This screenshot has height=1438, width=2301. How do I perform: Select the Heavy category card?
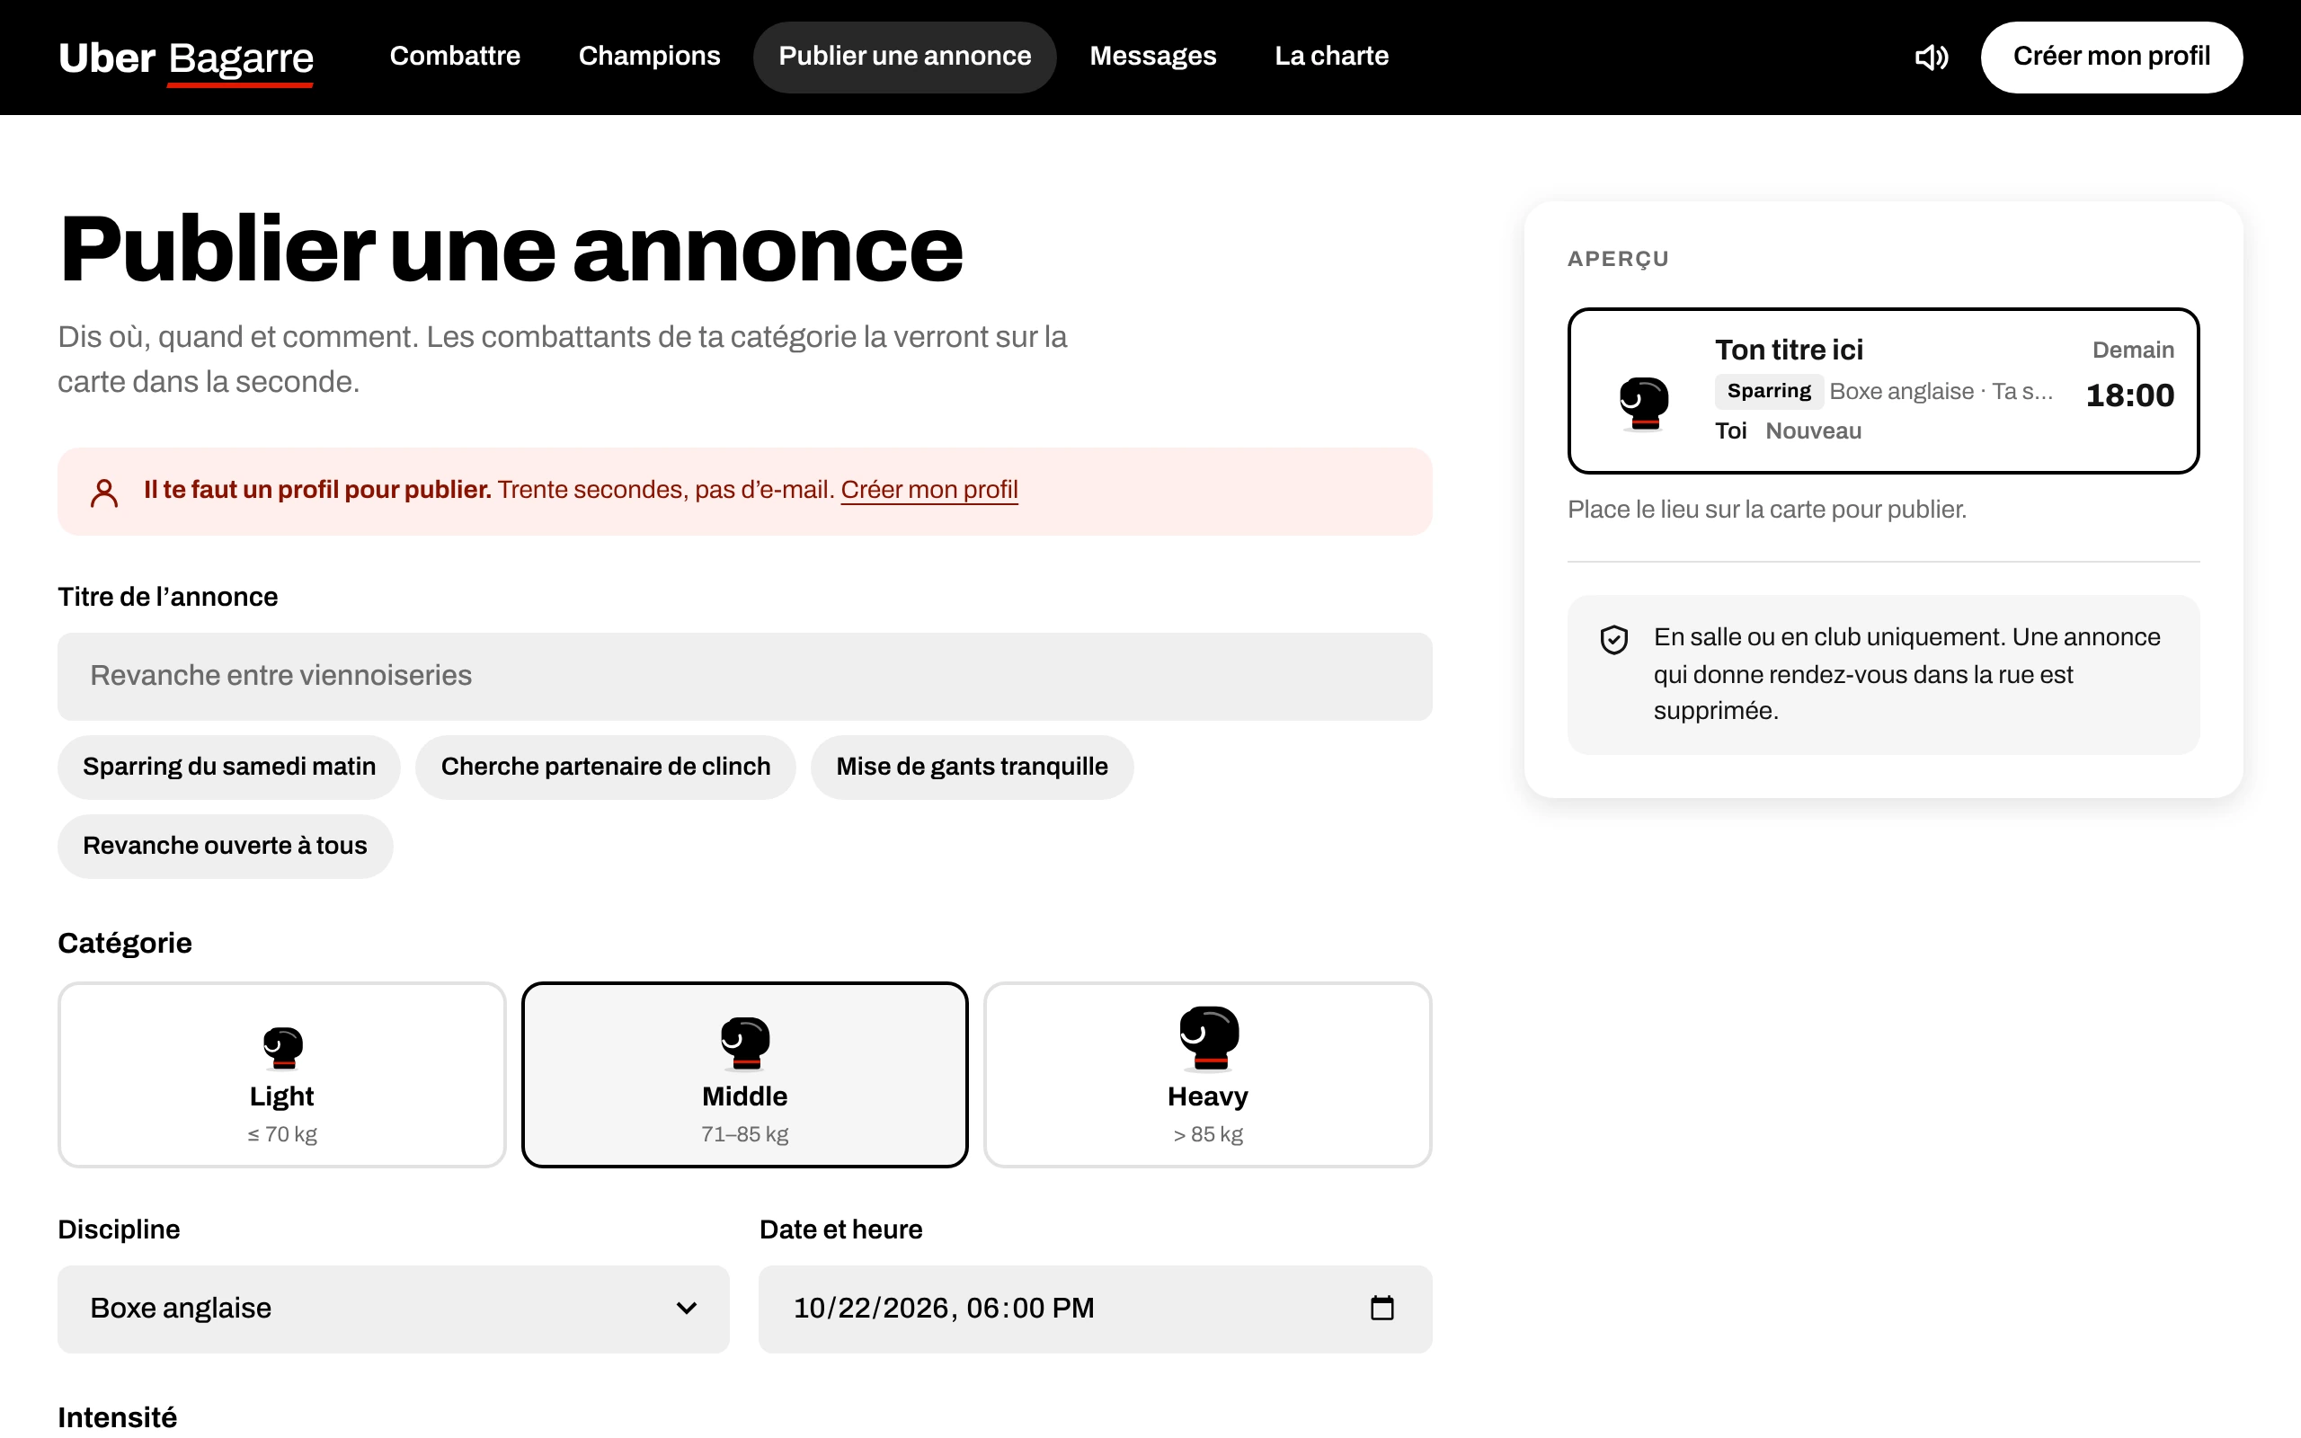click(x=1207, y=1075)
